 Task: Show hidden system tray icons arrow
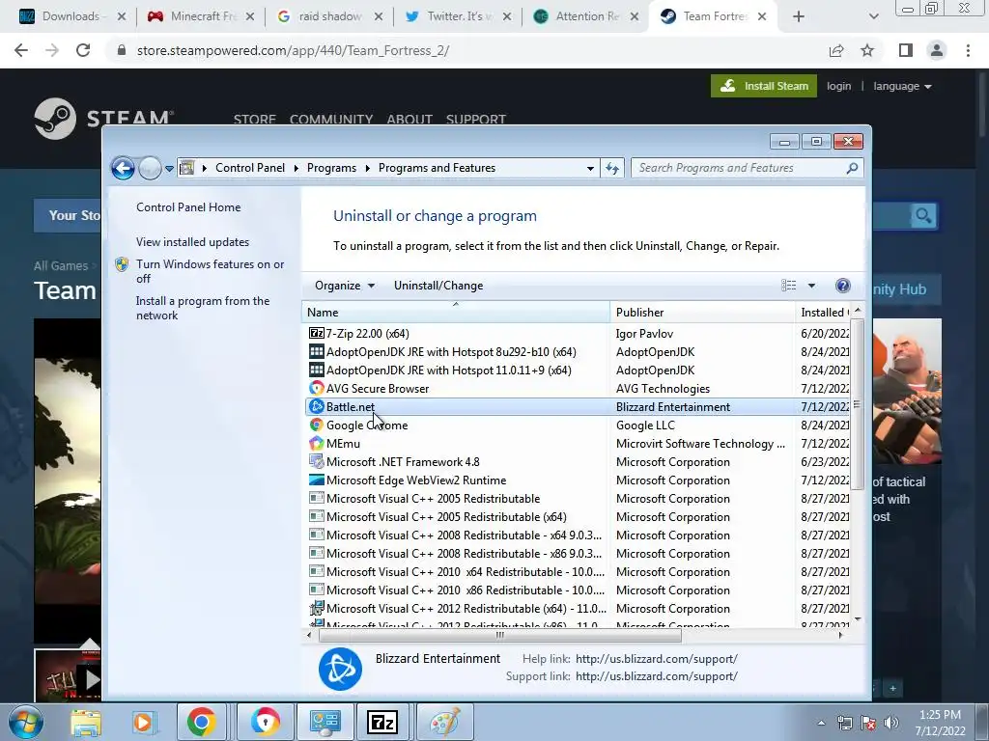(821, 723)
